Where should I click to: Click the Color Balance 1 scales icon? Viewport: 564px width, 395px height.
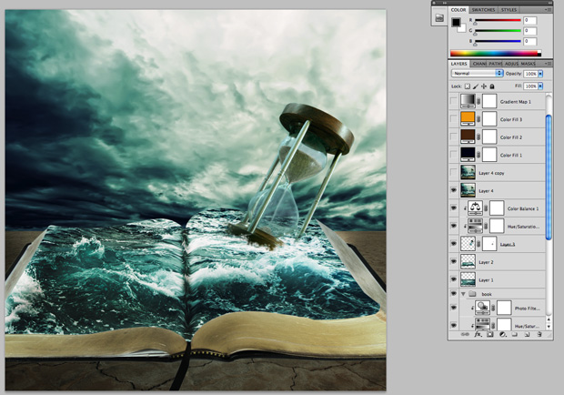475,208
